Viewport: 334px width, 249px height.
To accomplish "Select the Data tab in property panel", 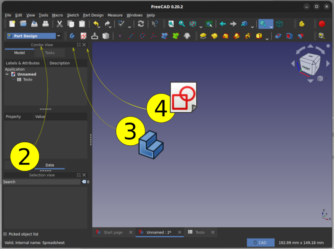I will coord(50,165).
